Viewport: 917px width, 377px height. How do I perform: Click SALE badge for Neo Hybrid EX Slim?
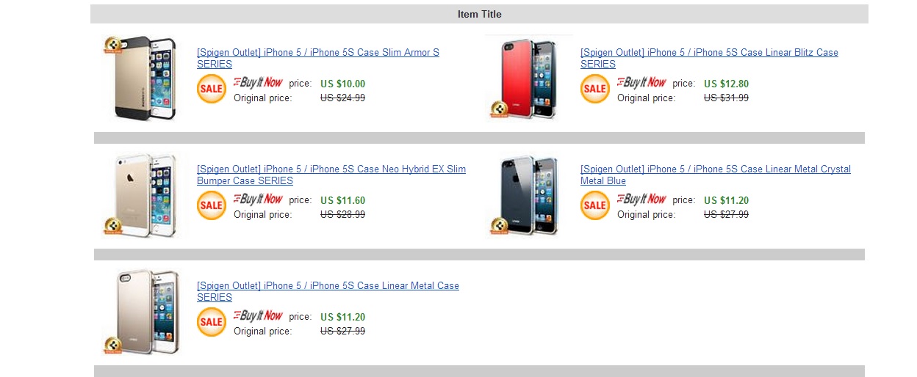pyautogui.click(x=212, y=205)
